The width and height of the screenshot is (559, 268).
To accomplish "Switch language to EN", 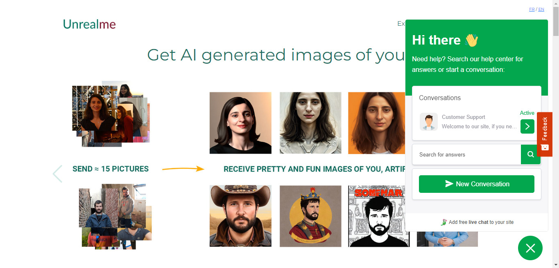I will pyautogui.click(x=541, y=9).
